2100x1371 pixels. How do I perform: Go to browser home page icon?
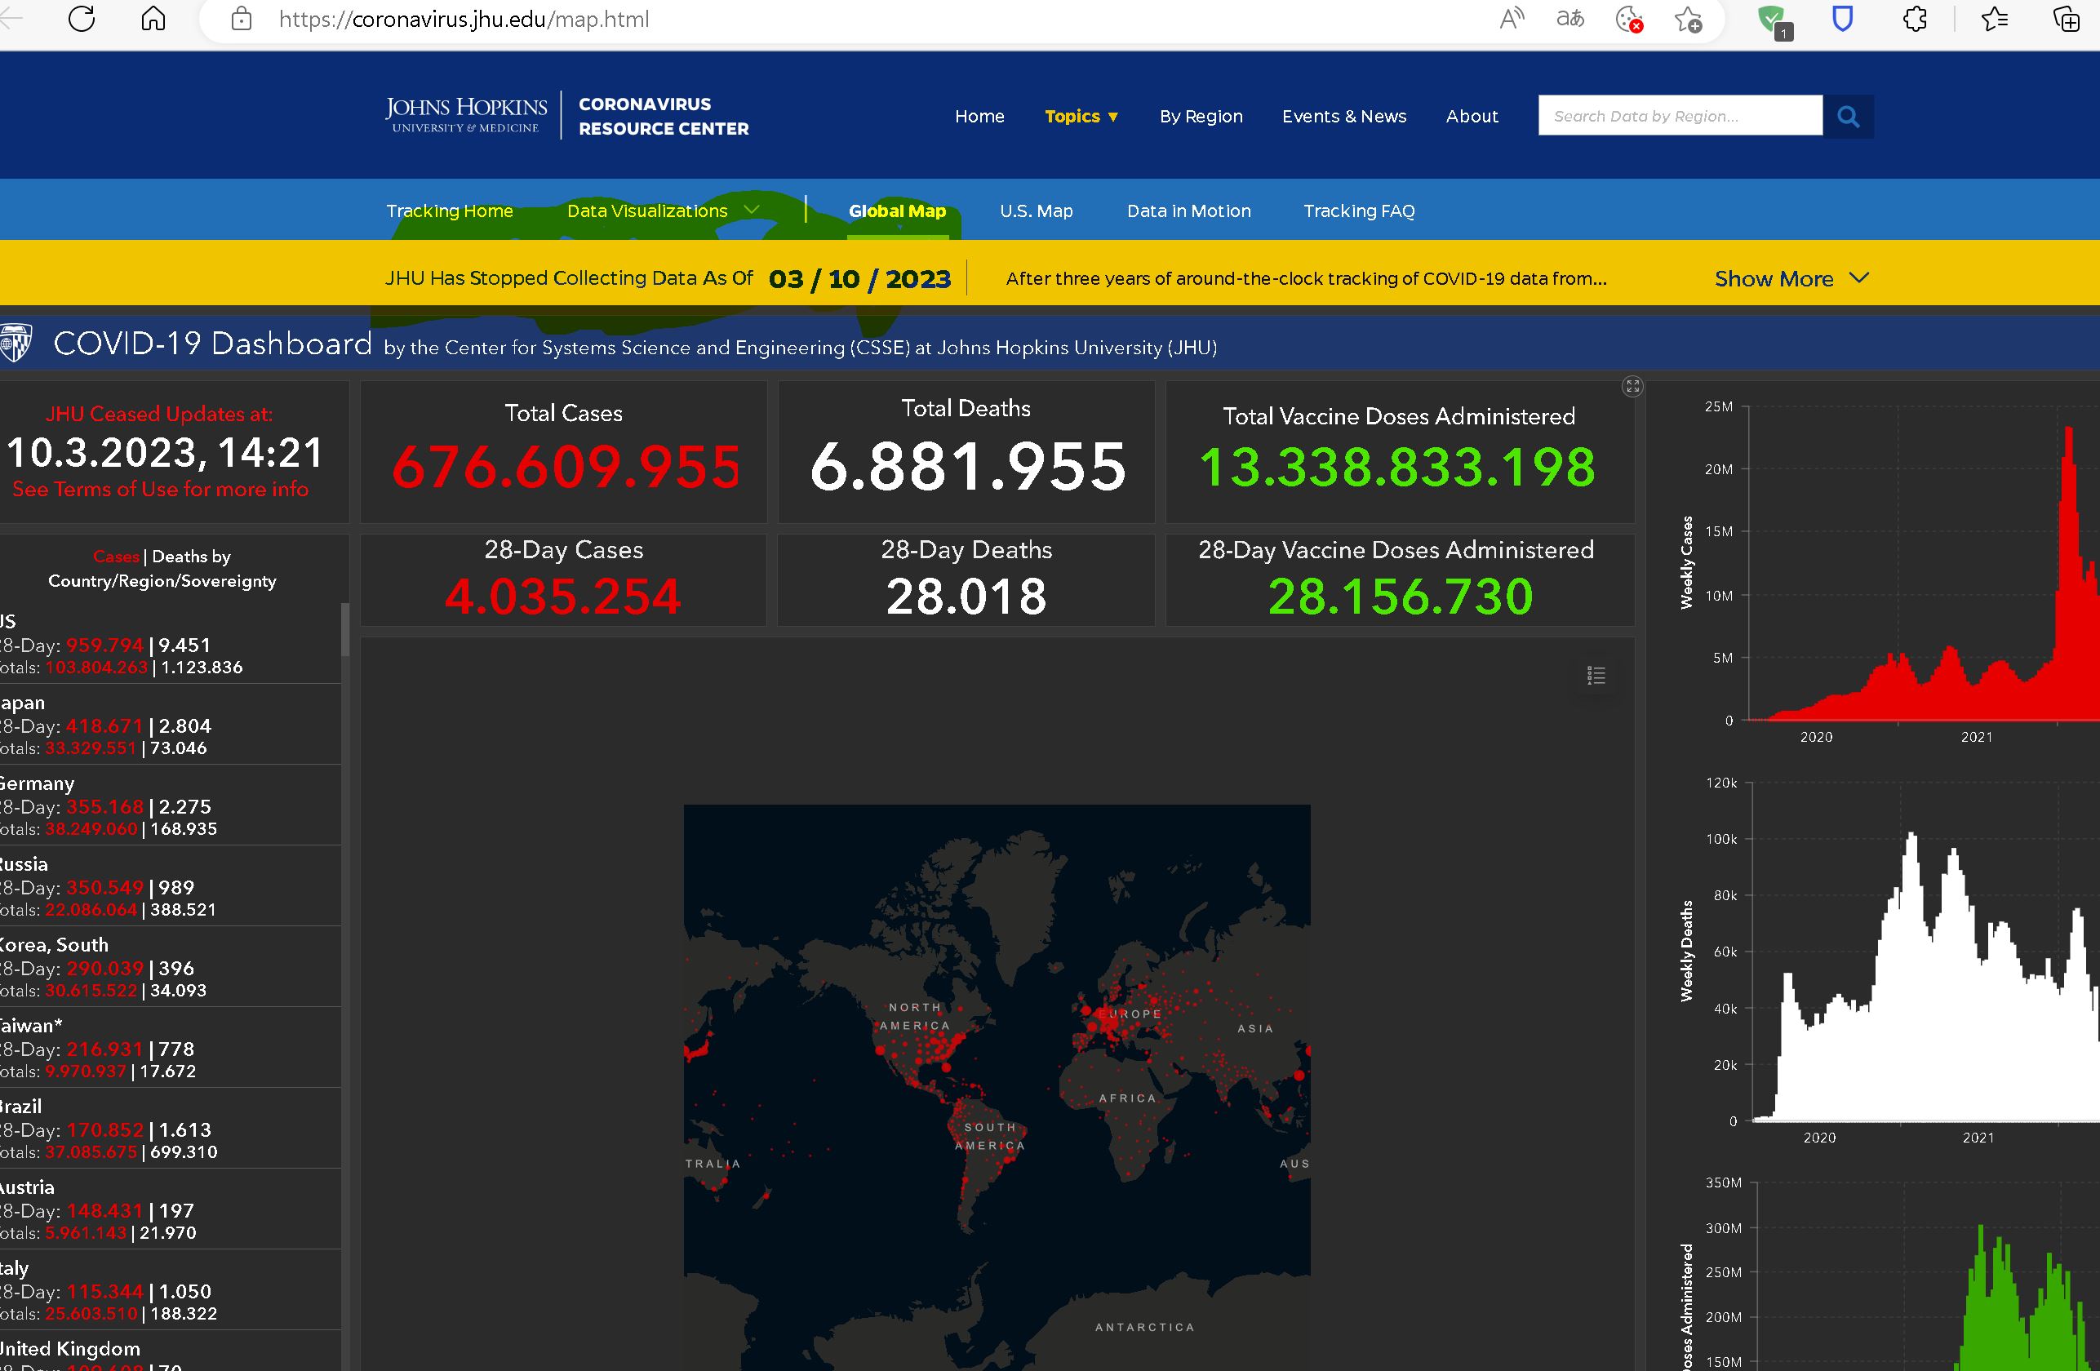coord(153,19)
